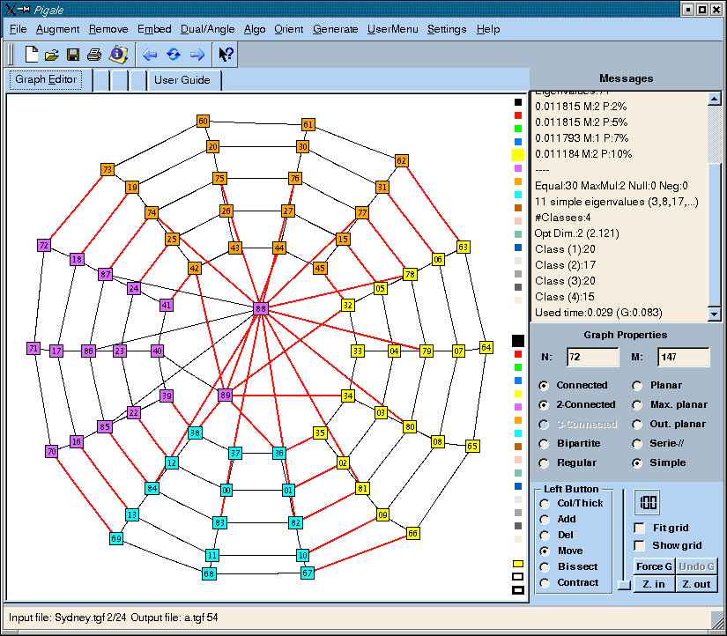727x636 pixels.
Task: Pick the red swatch in the top palette
Action: pyautogui.click(x=518, y=115)
